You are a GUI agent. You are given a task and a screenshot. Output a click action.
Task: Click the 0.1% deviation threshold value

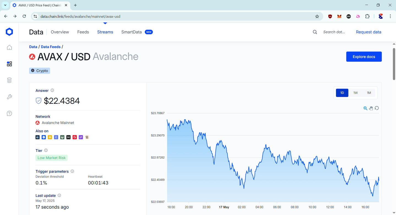(x=41, y=183)
